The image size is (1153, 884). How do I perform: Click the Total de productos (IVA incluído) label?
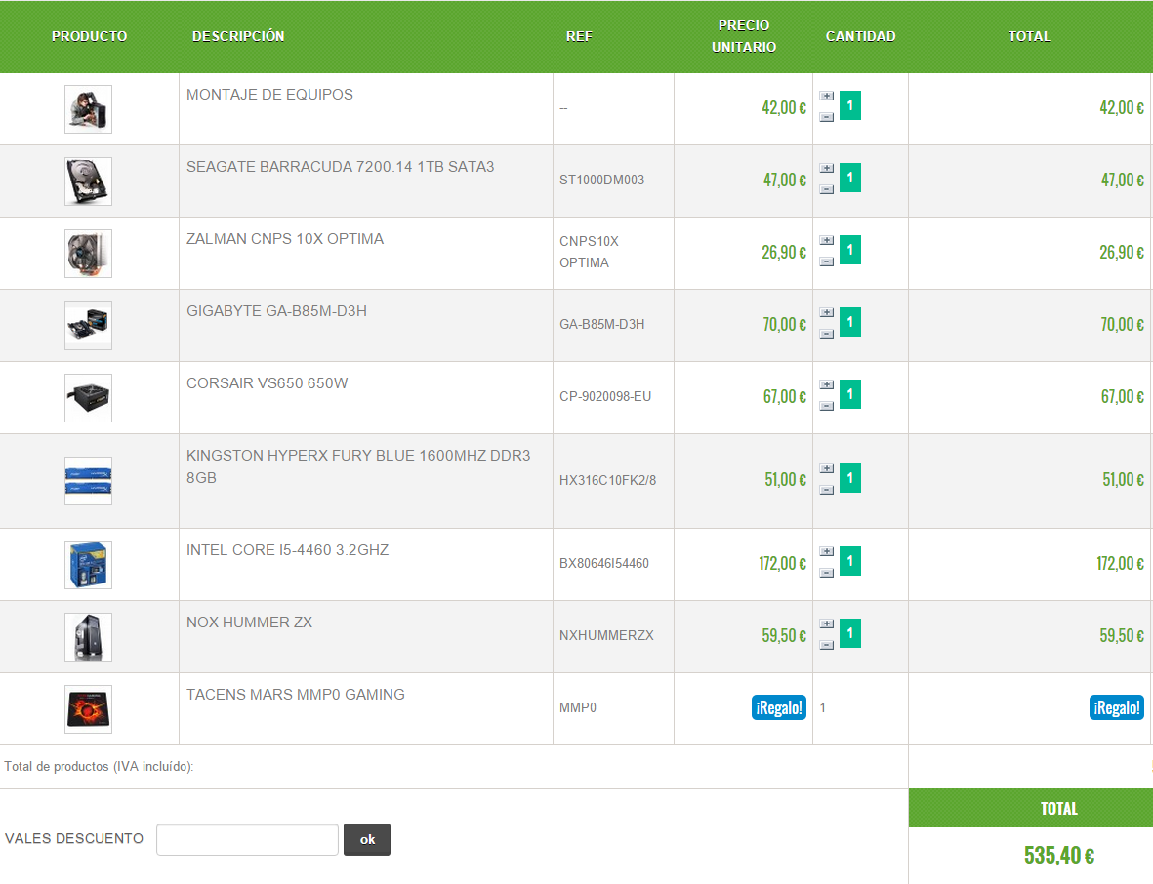[99, 767]
